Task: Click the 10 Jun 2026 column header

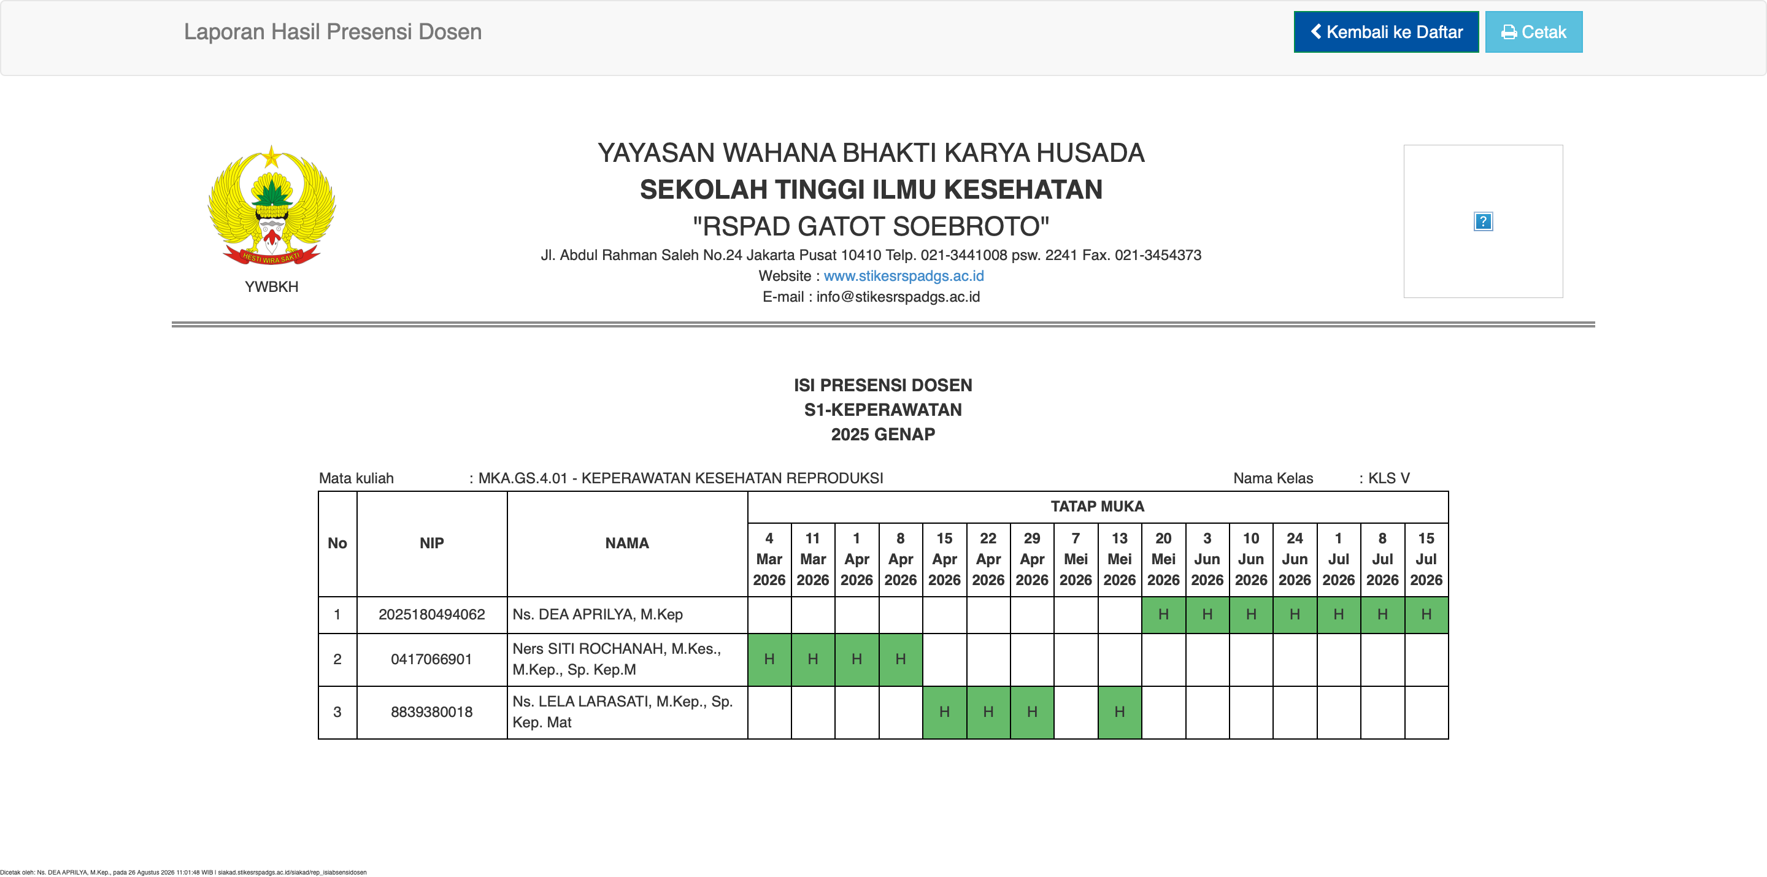Action: [1251, 559]
